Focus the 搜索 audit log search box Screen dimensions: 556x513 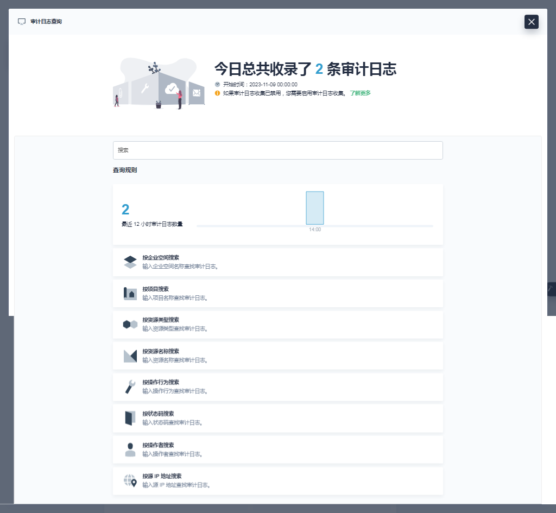[277, 150]
